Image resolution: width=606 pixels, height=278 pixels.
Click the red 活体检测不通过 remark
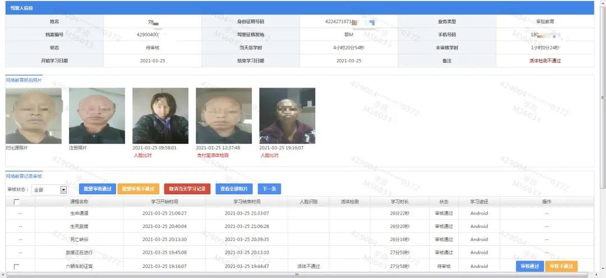point(544,61)
